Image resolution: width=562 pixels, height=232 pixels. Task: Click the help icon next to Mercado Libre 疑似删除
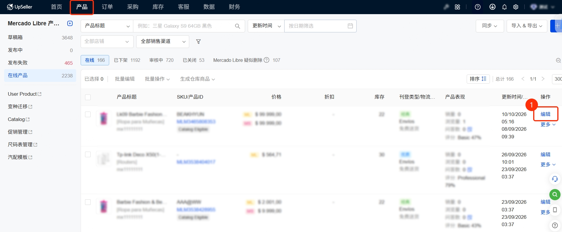click(266, 60)
